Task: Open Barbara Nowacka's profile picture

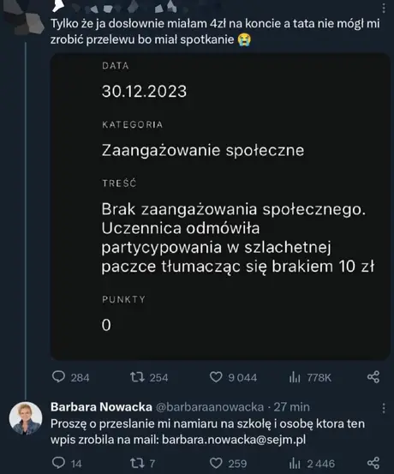Action: pyautogui.click(x=26, y=418)
